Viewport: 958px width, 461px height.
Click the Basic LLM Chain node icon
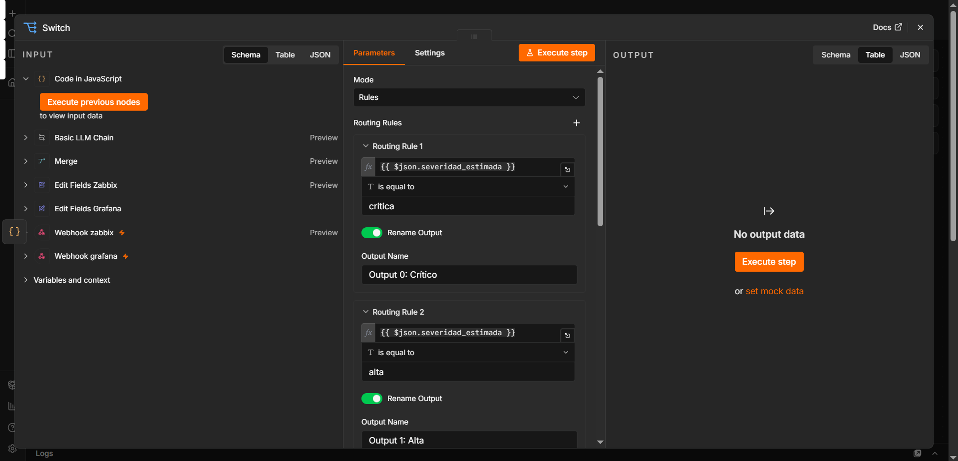coord(42,138)
